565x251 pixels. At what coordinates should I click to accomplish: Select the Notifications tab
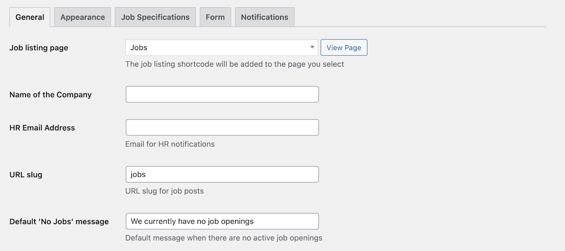tap(264, 17)
